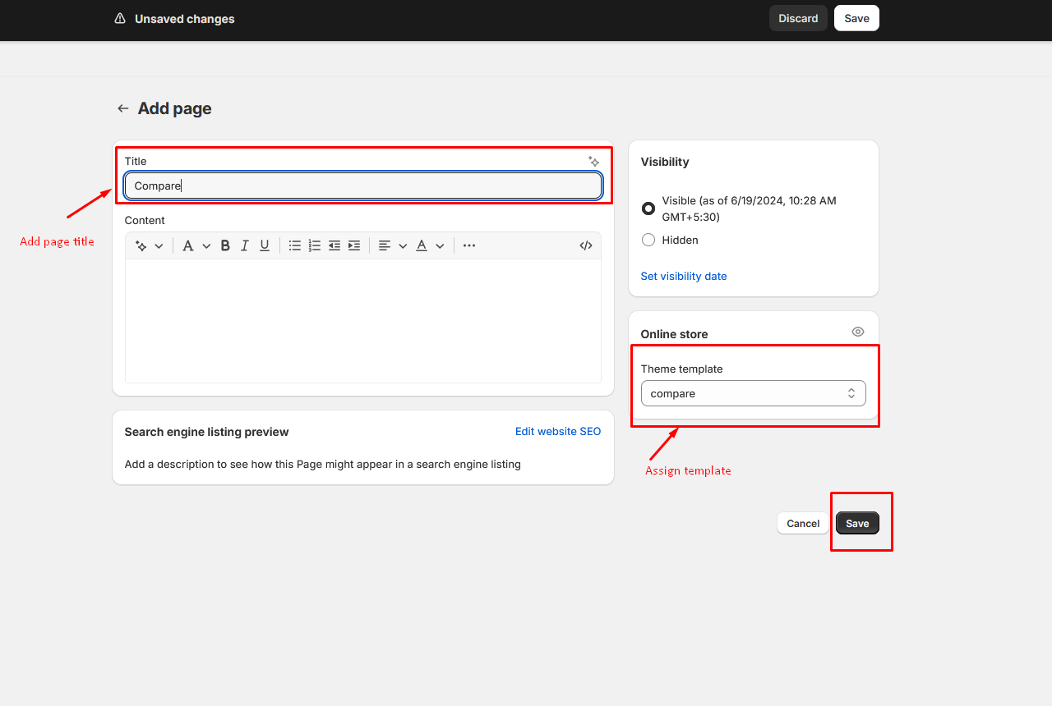Image resolution: width=1052 pixels, height=706 pixels.
Task: Click the Edit website SEO link
Action: [558, 431]
